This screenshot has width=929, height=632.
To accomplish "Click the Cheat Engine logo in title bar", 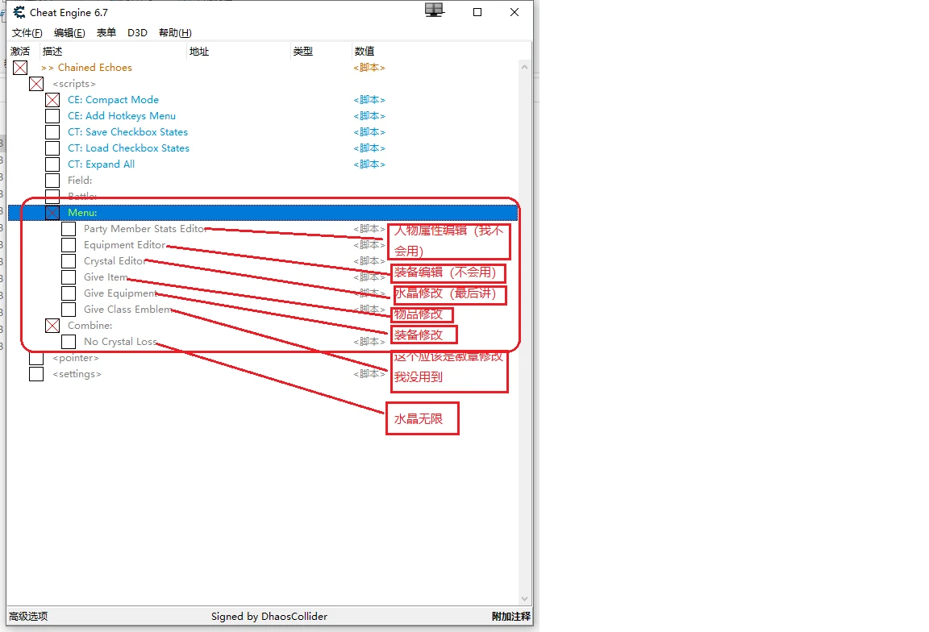I will coord(19,12).
